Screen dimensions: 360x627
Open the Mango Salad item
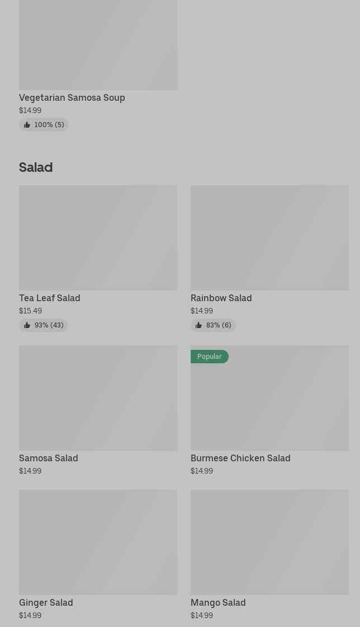218,602
